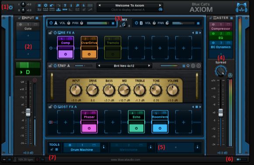The height and width of the screenshot is (165, 254).
Task: Select next amp model after Brit Neo 4x12
Action: [x=149, y=65]
